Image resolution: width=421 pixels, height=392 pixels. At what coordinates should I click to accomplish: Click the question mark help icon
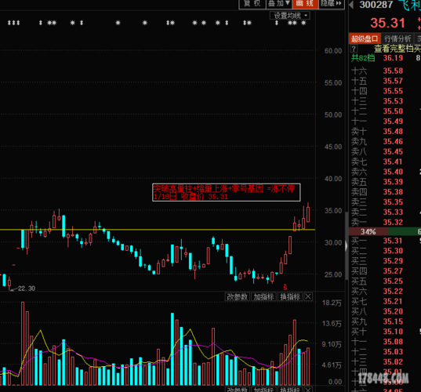tap(354, 49)
